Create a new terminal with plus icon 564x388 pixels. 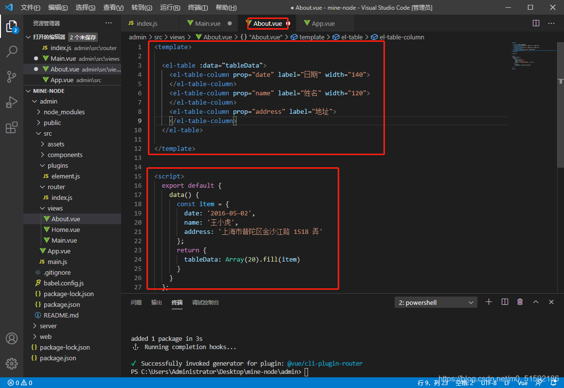(x=489, y=302)
